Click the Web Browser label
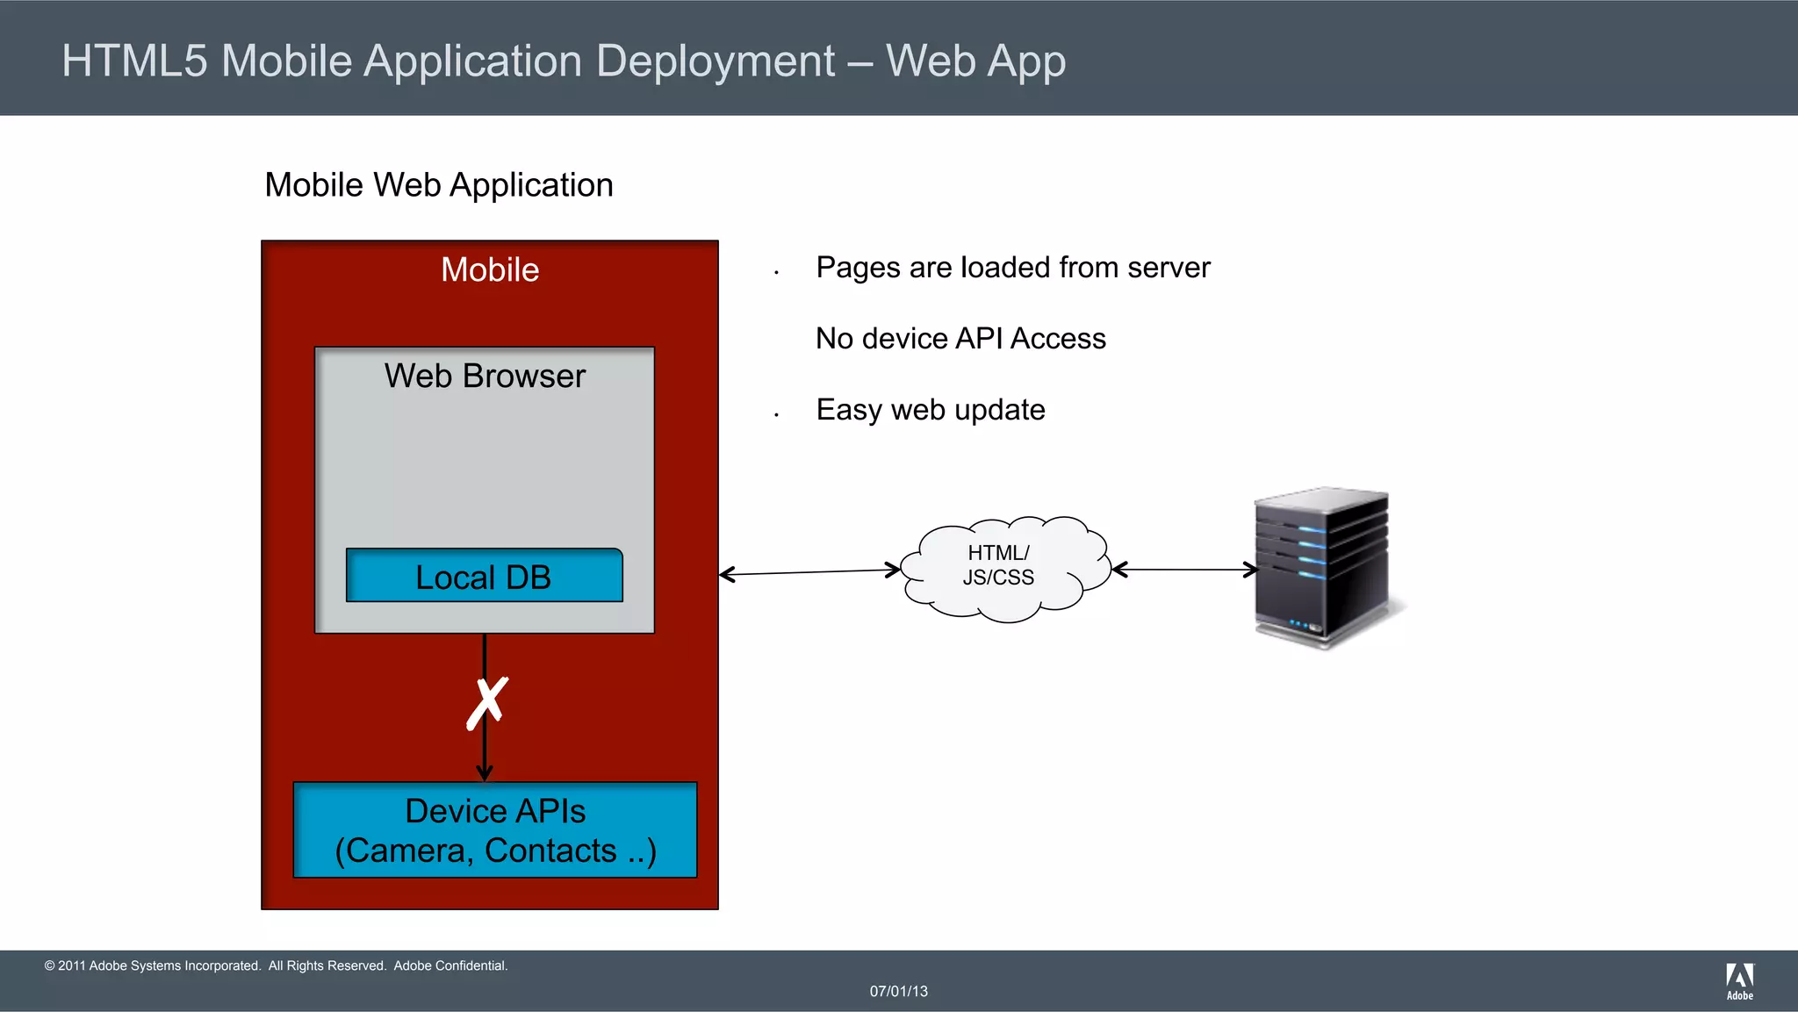This screenshot has width=1798, height=1012. point(485,376)
